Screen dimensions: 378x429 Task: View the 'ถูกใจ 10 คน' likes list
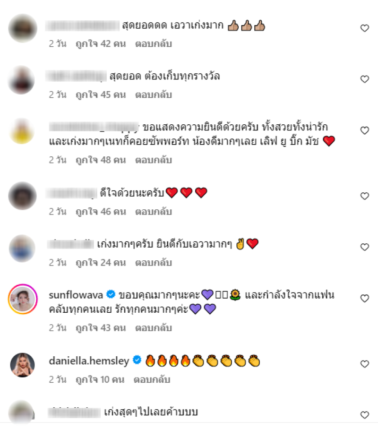pos(100,380)
